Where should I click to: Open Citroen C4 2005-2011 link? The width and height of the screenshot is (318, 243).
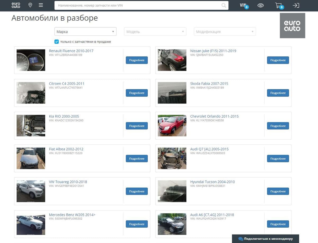coord(67,84)
